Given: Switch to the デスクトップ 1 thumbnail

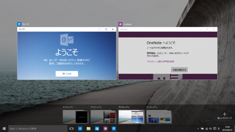Looking at the screenshot, I should tap(76, 117).
